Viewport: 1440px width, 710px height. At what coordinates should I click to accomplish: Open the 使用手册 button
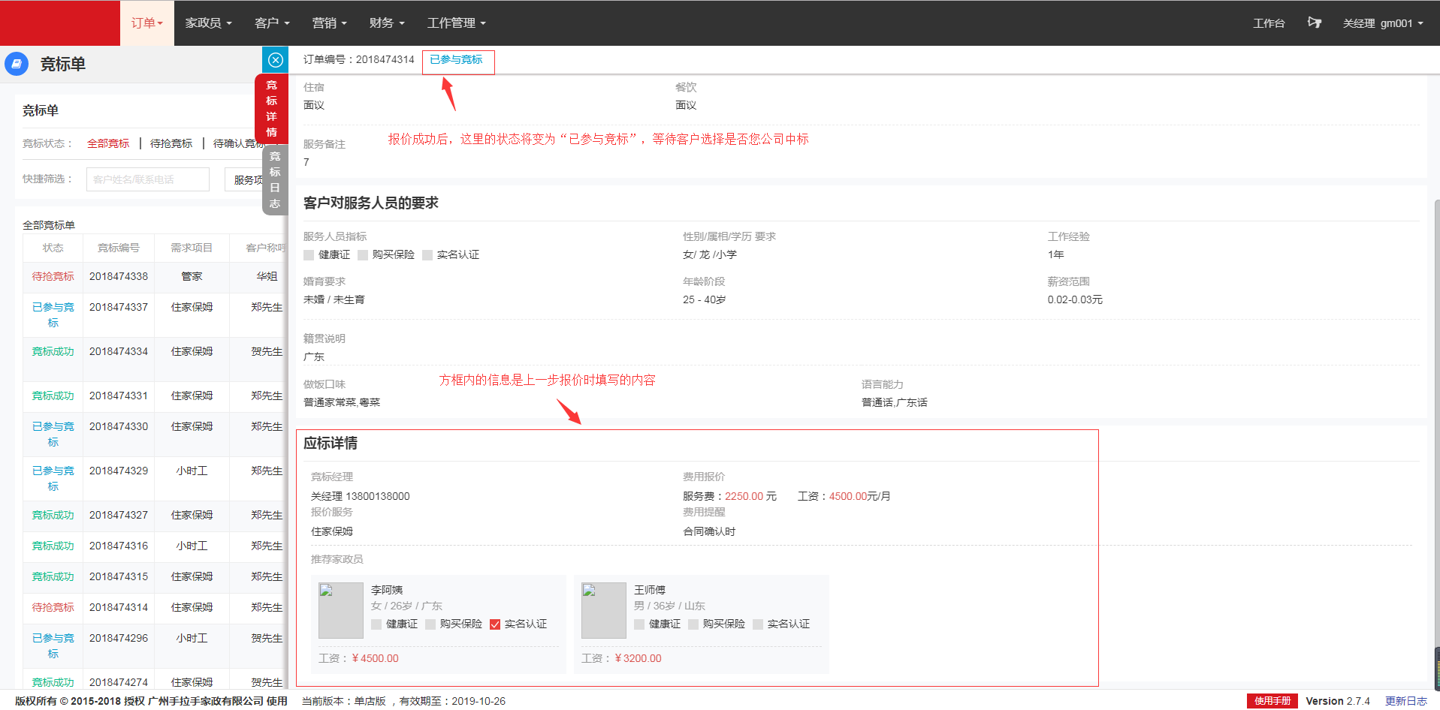pyautogui.click(x=1272, y=701)
